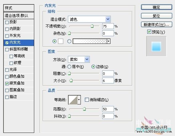The width and height of the screenshot is (175, 136).
Task: Open the contour (等高线) curve thumbnail
Action: (73, 100)
